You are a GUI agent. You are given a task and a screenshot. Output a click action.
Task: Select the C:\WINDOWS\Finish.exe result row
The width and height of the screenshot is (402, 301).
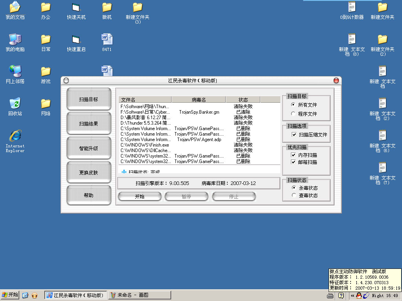pyautogui.click(x=199, y=145)
